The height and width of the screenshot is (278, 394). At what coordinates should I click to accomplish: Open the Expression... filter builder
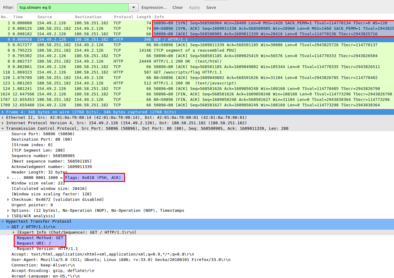tap(154, 8)
